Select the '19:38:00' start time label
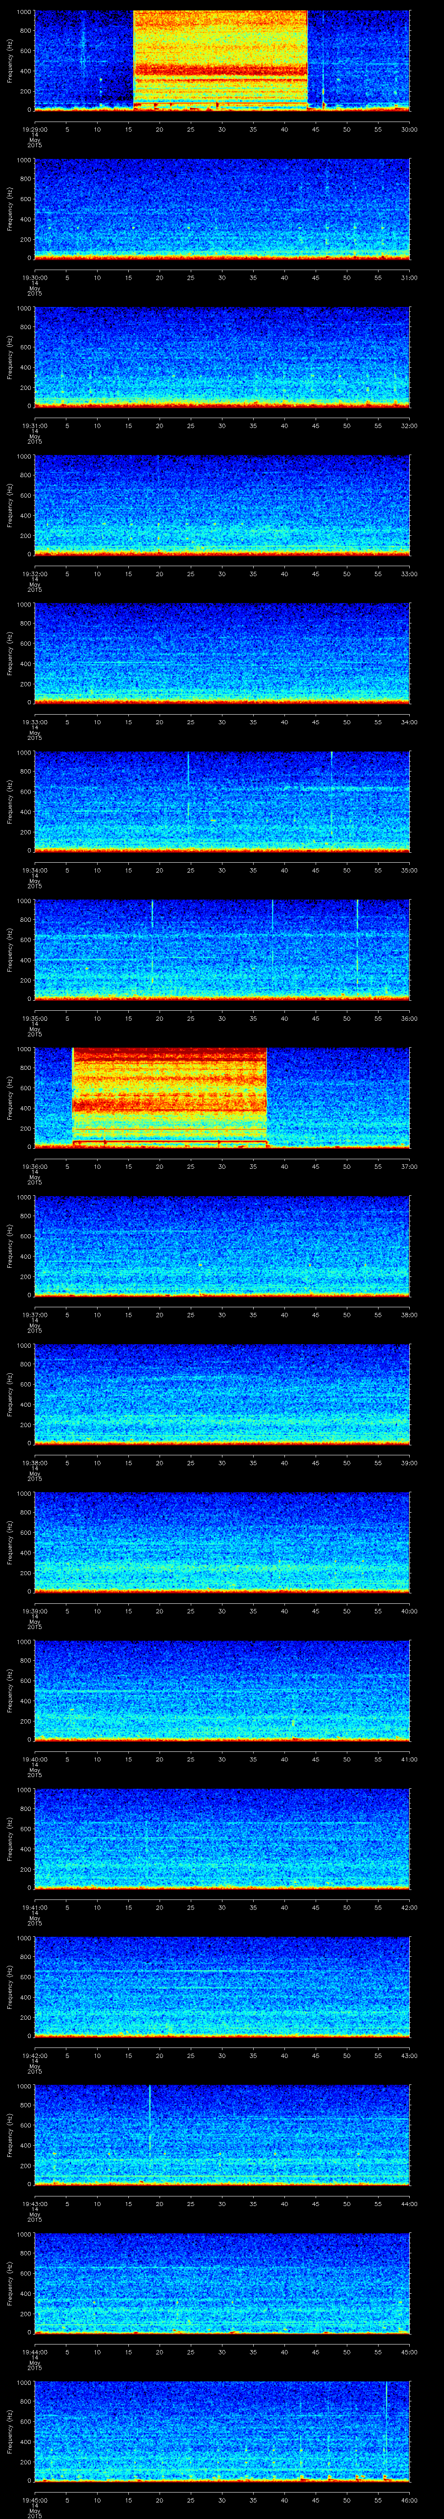The width and height of the screenshot is (444, 2519). tap(34, 1463)
